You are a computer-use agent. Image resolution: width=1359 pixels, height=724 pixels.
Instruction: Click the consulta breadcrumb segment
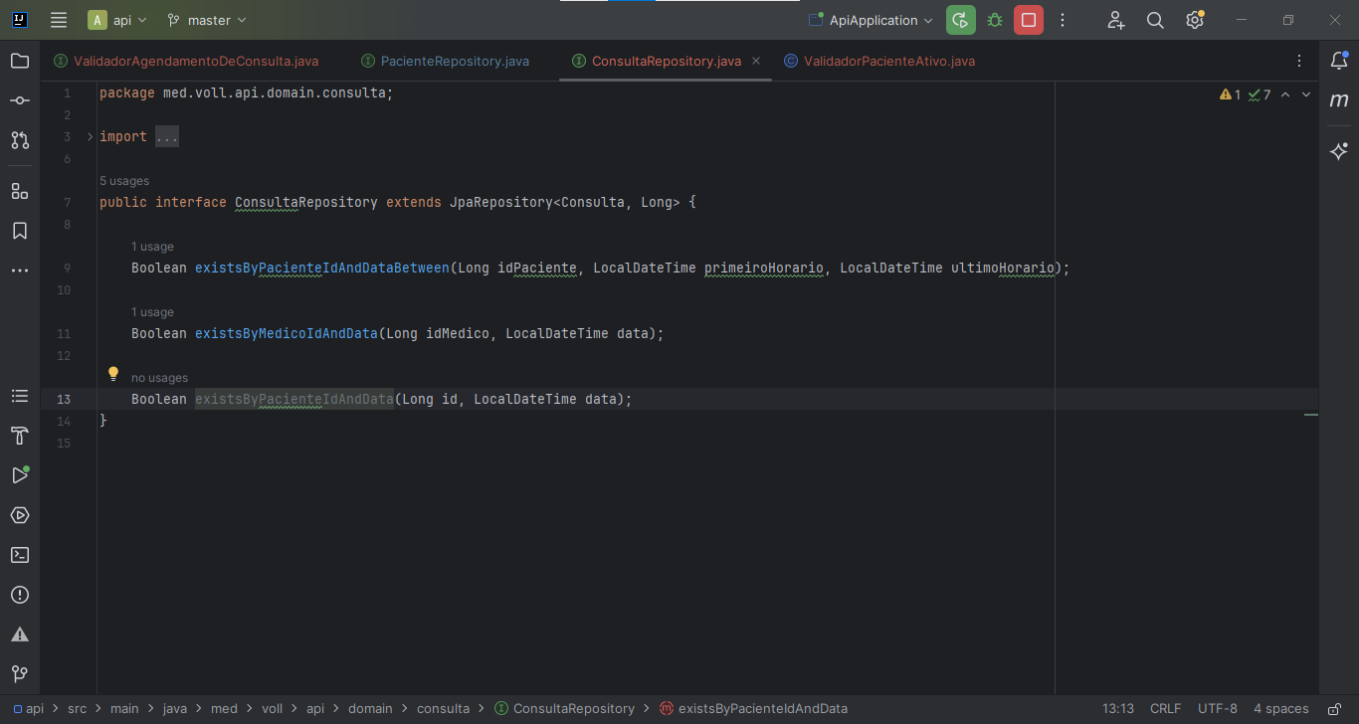[x=443, y=709]
